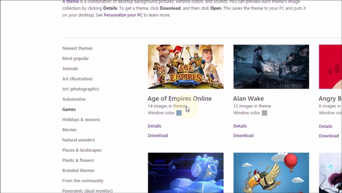Select Most popular themes category

pos(76,58)
